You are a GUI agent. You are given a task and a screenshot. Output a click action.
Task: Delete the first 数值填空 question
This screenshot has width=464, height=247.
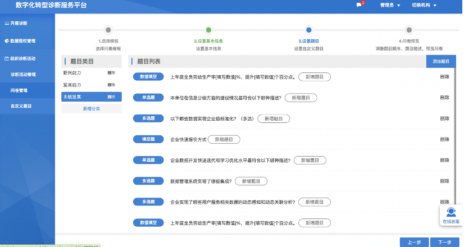click(x=444, y=76)
